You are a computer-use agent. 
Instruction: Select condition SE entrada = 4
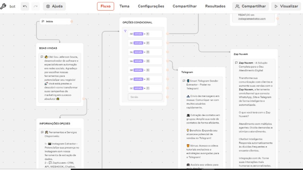(x=145, y=61)
